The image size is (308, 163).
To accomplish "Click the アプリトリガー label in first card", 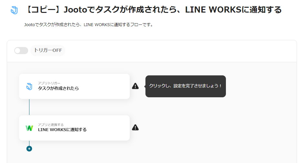I will point(49,83).
